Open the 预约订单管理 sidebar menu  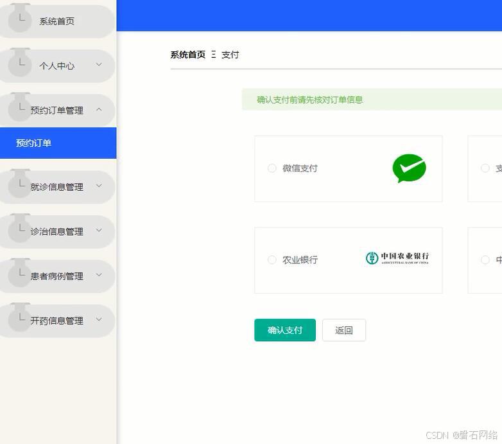pos(57,111)
